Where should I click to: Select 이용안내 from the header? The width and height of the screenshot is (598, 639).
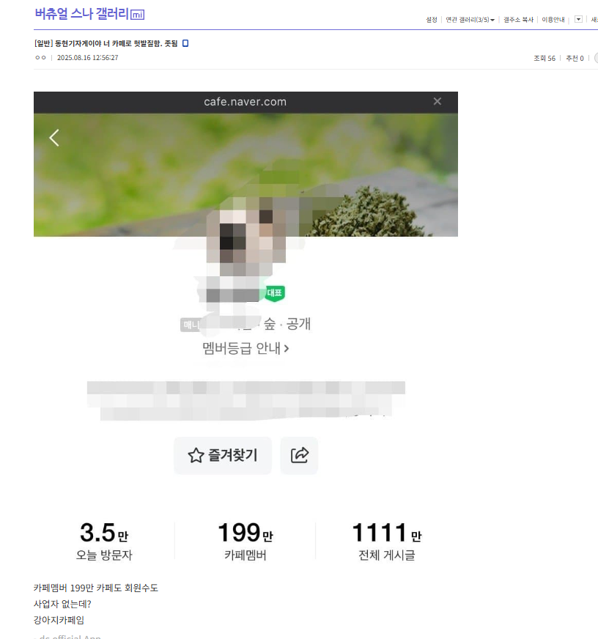(553, 20)
